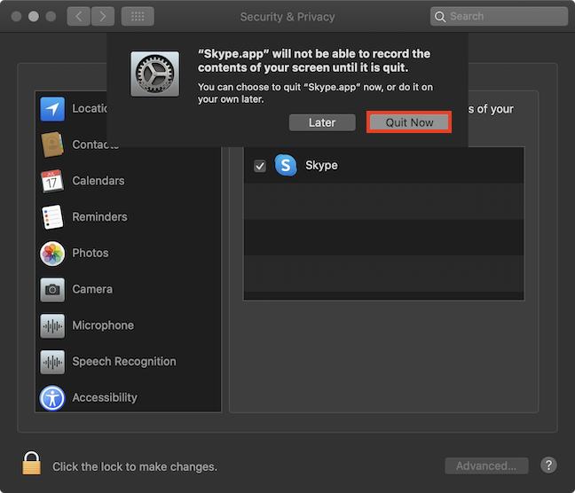
Task: Click the Quit Now button
Action: click(409, 122)
